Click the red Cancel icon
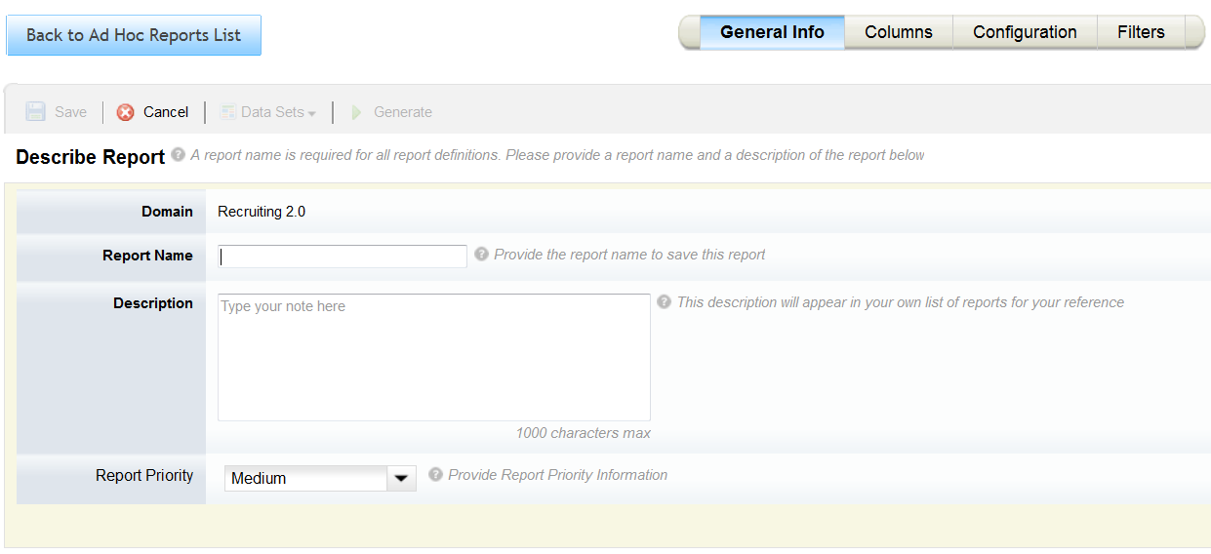Screen dimensions: 1211x554 (126, 112)
